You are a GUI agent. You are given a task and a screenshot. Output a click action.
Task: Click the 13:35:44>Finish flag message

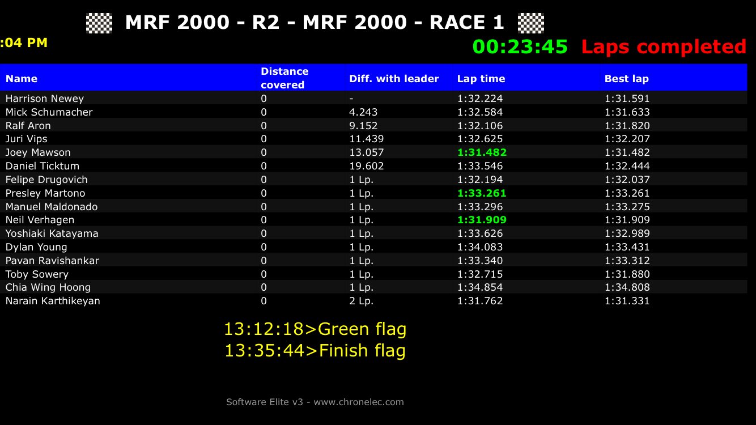pyautogui.click(x=315, y=351)
